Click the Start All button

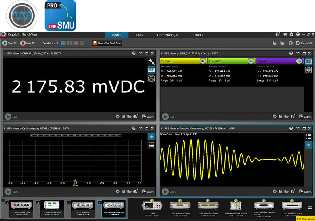pyautogui.click(x=9, y=43)
